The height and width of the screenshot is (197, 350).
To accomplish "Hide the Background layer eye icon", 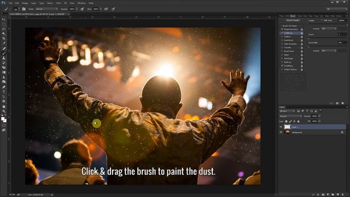I will [x=281, y=132].
